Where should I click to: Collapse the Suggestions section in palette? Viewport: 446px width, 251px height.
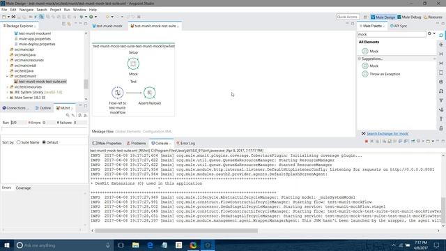360,59
